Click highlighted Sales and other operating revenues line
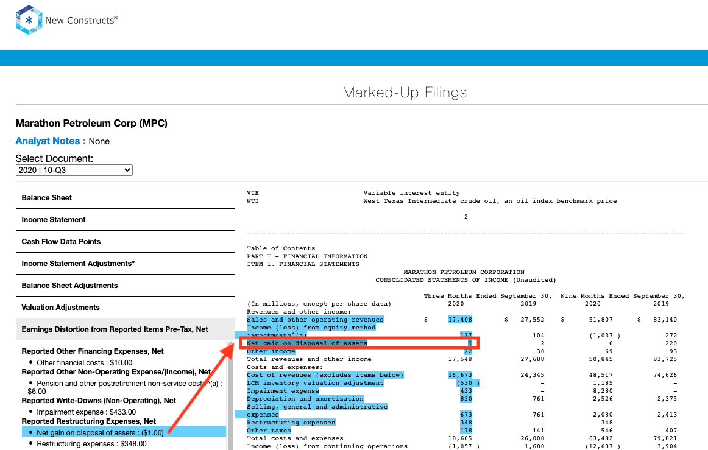 [x=315, y=320]
